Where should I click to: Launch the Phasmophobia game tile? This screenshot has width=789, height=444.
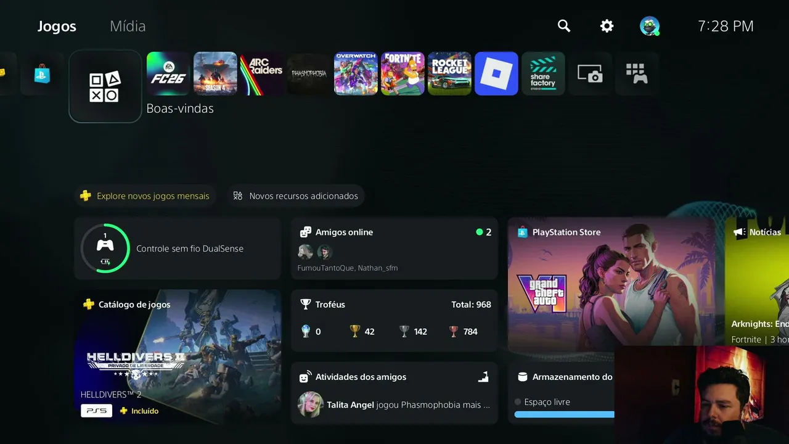coord(309,73)
